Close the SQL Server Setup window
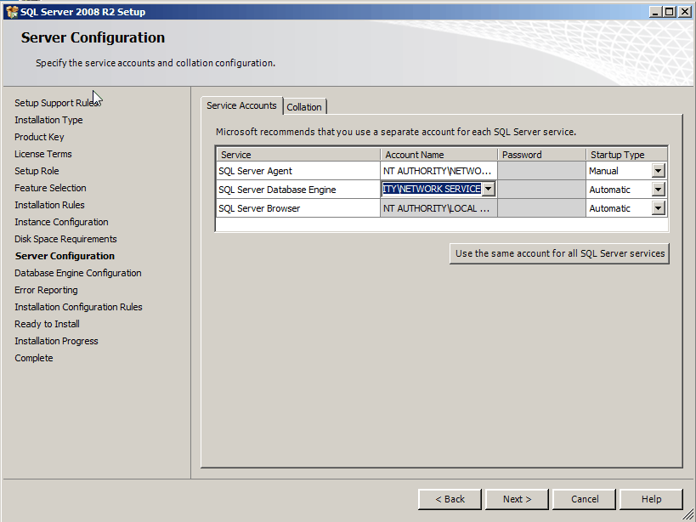The width and height of the screenshot is (696, 522). 684,12
